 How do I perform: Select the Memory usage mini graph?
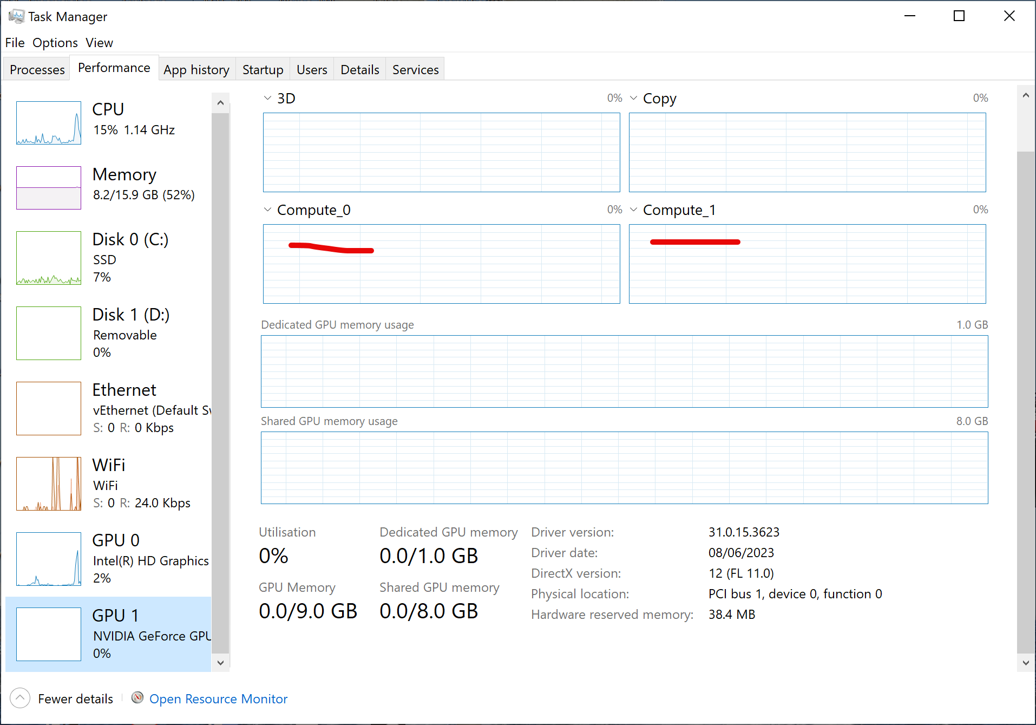click(49, 188)
